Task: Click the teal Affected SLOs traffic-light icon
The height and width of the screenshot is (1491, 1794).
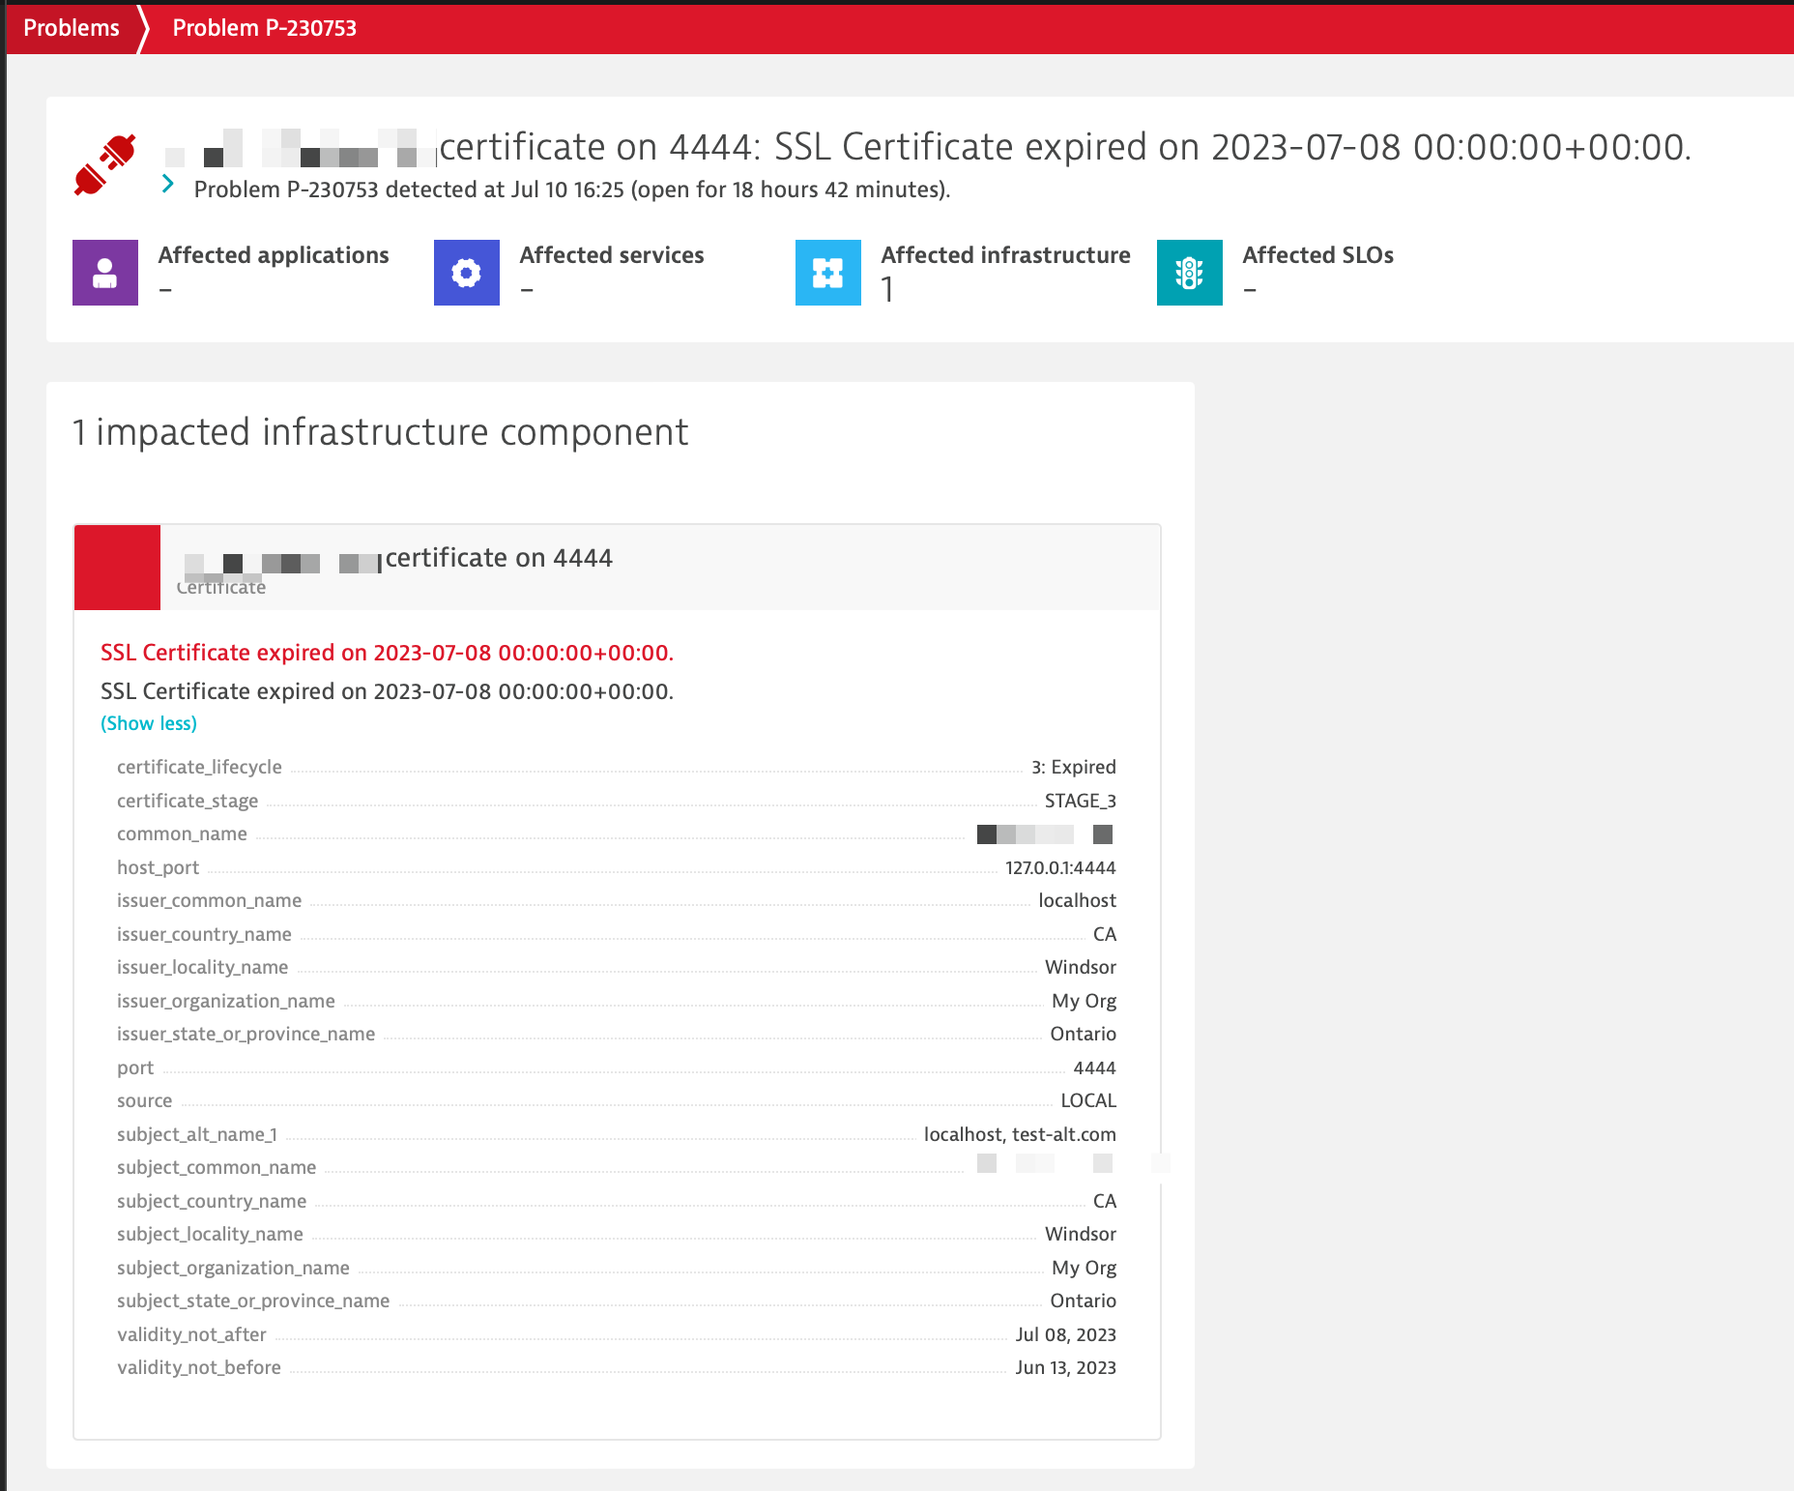Action: point(1189,272)
